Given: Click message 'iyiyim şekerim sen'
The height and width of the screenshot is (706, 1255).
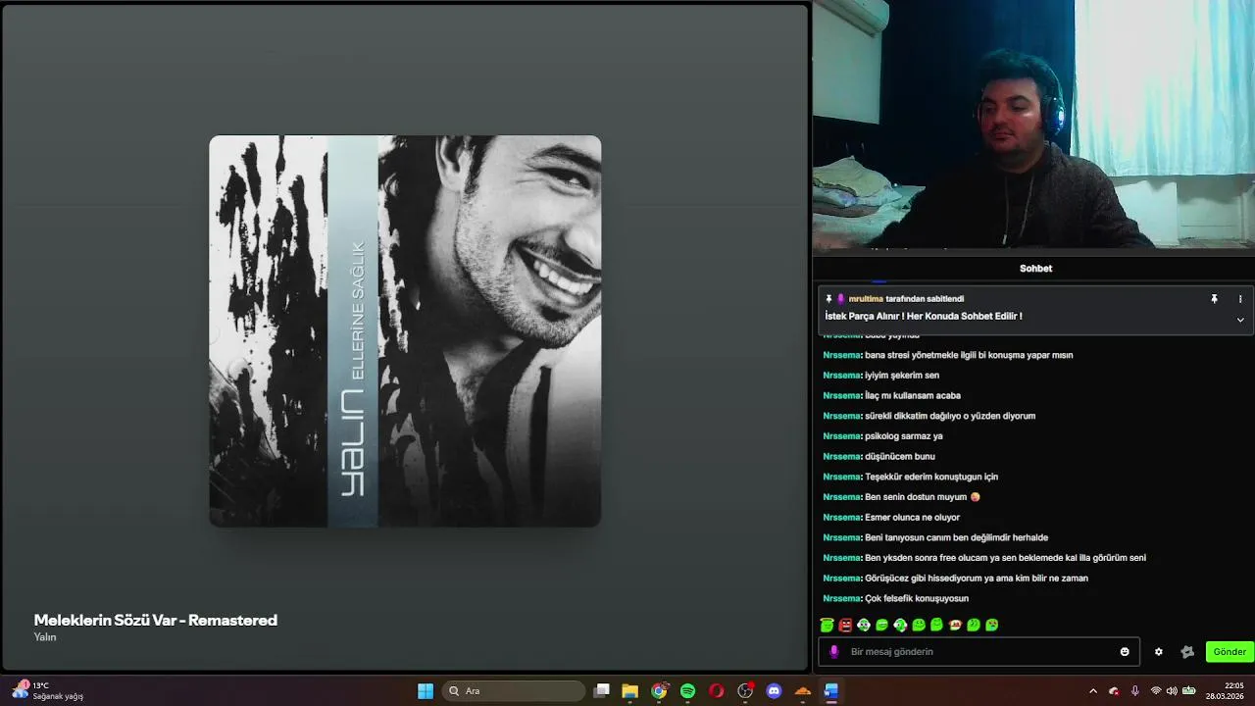Looking at the screenshot, I should point(902,376).
